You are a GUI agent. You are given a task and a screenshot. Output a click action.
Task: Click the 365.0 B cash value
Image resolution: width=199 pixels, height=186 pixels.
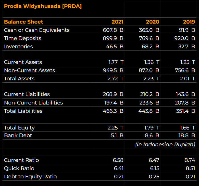coord(149,30)
